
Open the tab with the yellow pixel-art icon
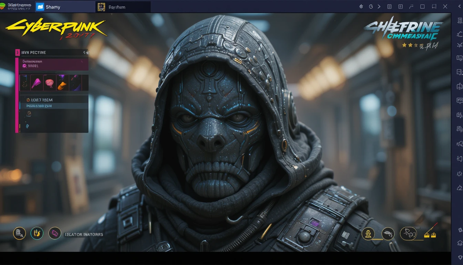click(x=123, y=7)
